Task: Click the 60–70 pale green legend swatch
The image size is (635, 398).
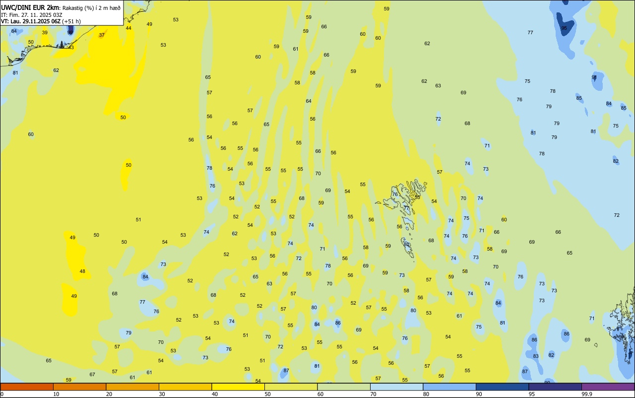Action: 344,387
